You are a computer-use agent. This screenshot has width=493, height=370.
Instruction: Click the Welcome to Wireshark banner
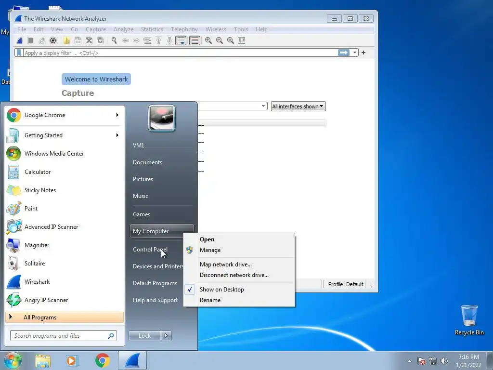[96, 79]
